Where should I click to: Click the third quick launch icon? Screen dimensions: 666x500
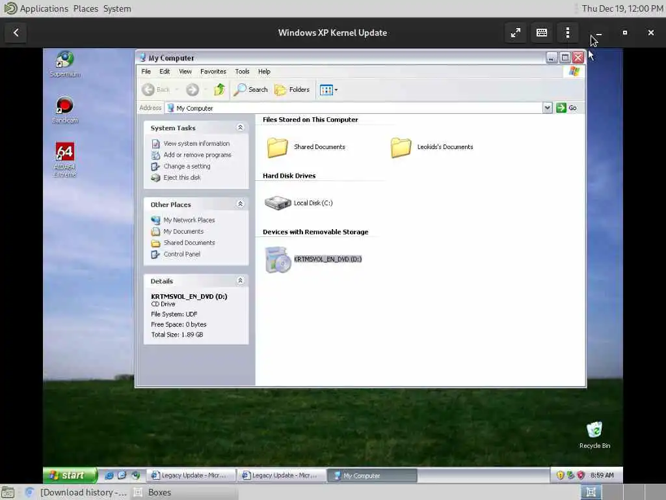[x=135, y=475]
